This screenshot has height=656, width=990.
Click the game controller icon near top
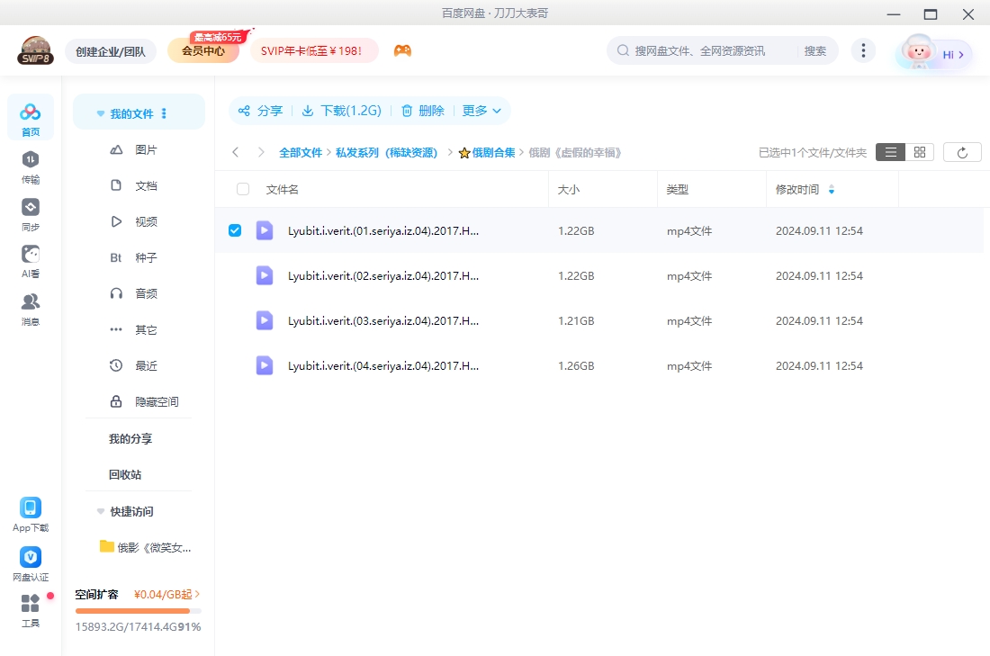(x=402, y=50)
